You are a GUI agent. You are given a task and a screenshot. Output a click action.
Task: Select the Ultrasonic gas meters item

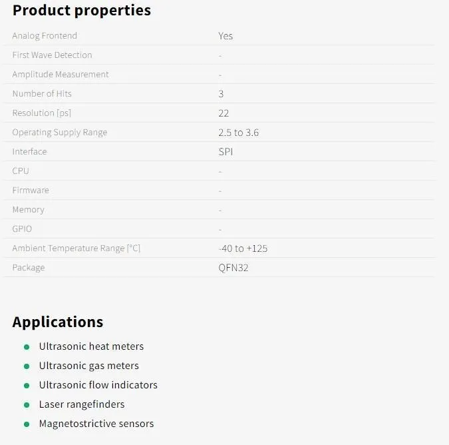coord(88,366)
